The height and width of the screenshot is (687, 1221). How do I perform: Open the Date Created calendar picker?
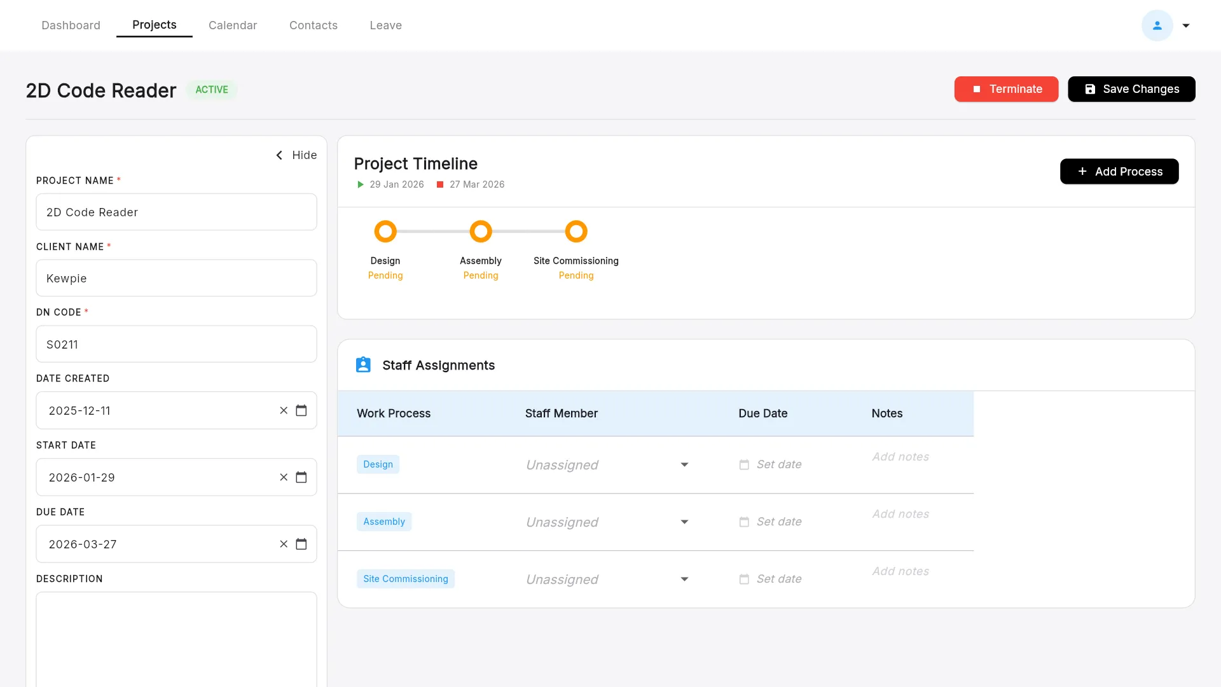[301, 410]
